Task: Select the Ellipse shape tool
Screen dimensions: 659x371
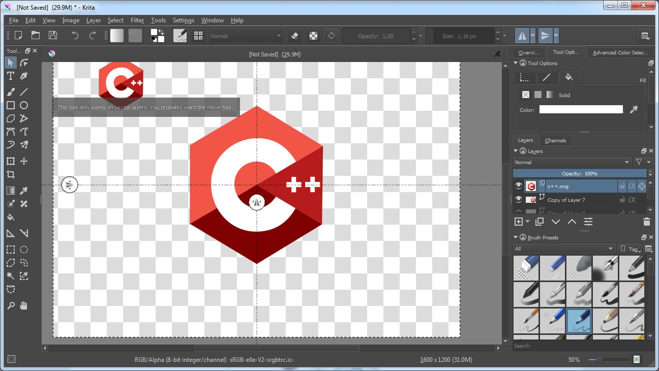Action: pyautogui.click(x=24, y=105)
